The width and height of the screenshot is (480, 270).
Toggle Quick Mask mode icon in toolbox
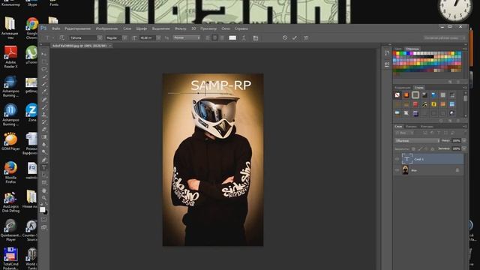click(x=44, y=220)
